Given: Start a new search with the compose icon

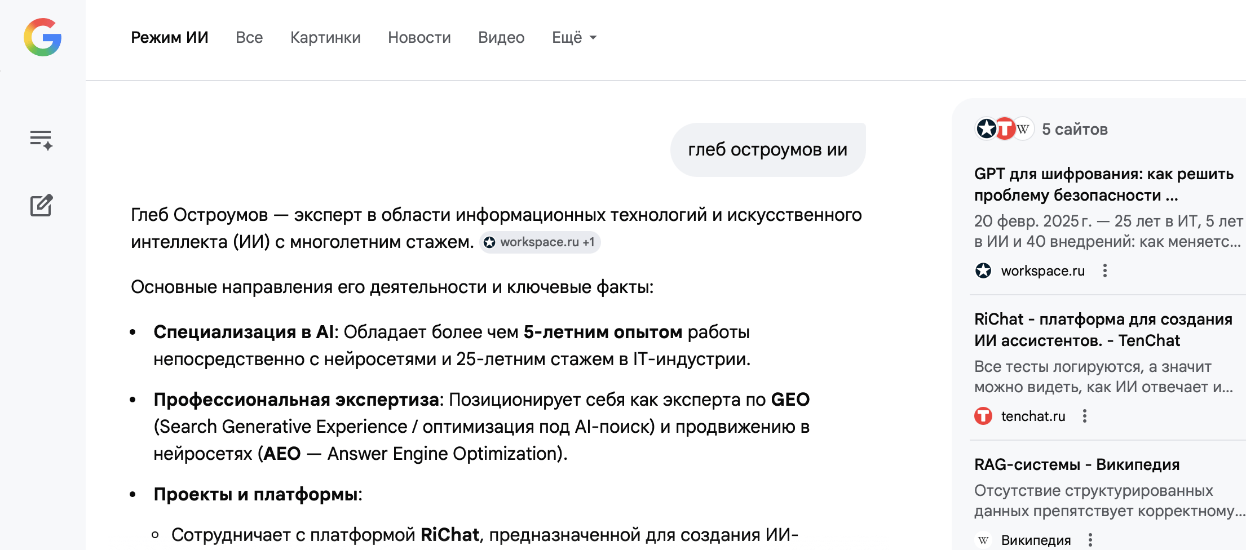Looking at the screenshot, I should coord(41,206).
